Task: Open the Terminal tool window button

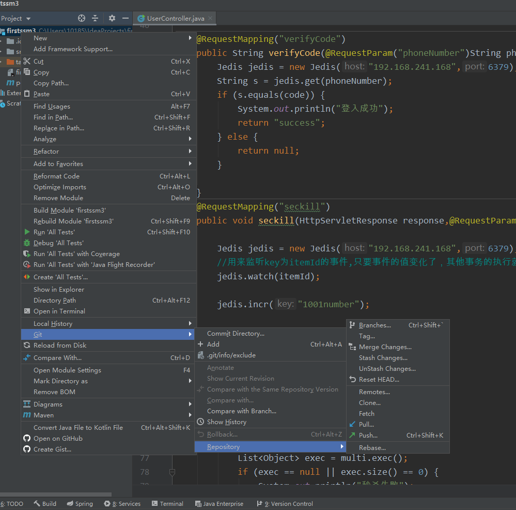Action: [x=167, y=504]
